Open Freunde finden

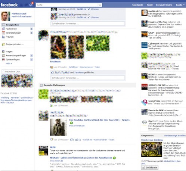click(164, 5)
